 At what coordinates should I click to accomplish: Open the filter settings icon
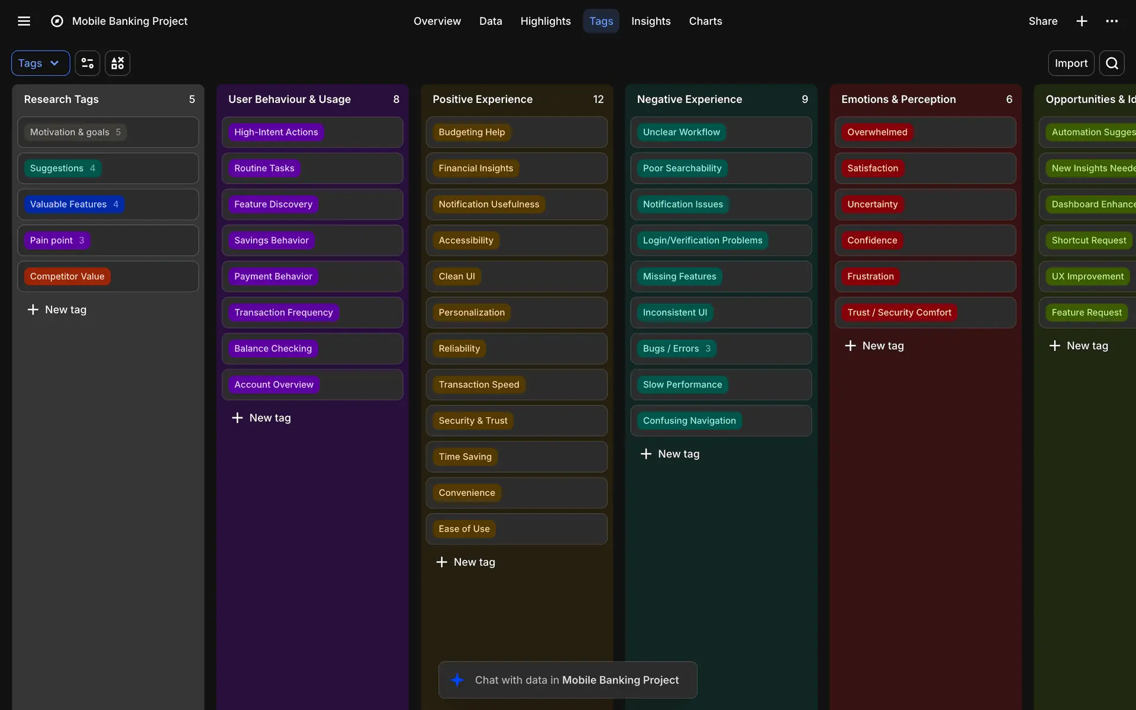pyautogui.click(x=87, y=63)
